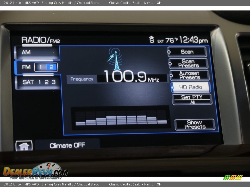Image resolution: width=250 pixels, height=187 pixels.
Task: Select the FM band tab
Action: pos(26,67)
